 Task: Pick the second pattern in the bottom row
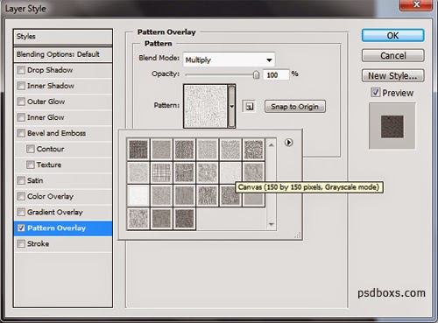point(161,219)
